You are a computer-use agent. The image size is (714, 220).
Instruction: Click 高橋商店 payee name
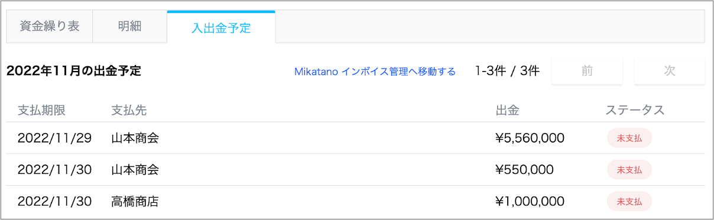click(x=135, y=202)
